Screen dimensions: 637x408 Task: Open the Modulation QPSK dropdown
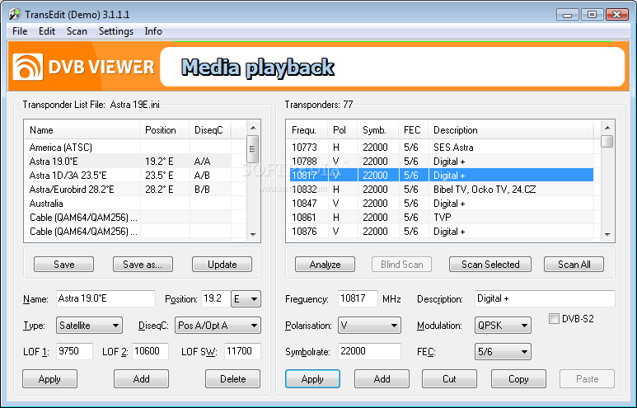503,326
